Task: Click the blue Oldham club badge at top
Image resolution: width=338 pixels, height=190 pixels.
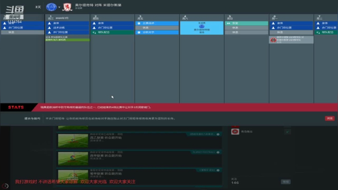Action: click(51, 7)
